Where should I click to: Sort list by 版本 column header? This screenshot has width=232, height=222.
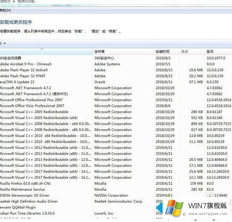click(210, 52)
